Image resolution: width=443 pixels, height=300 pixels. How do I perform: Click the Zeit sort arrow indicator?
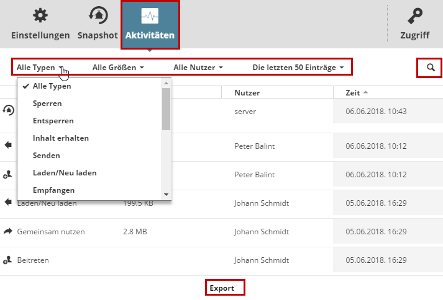pyautogui.click(x=365, y=92)
